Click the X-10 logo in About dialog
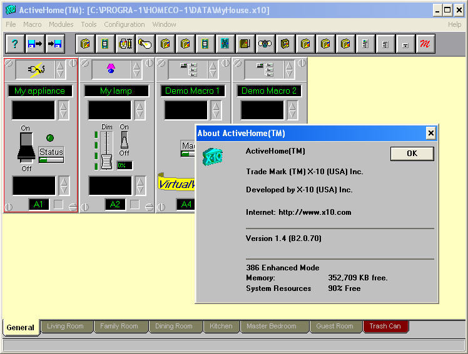 coord(213,157)
